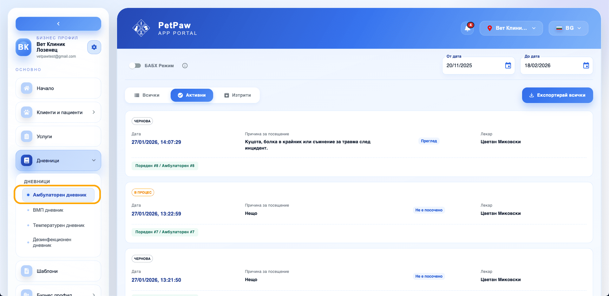Click the list icon on Всички tab
609x296 pixels.
(137, 95)
